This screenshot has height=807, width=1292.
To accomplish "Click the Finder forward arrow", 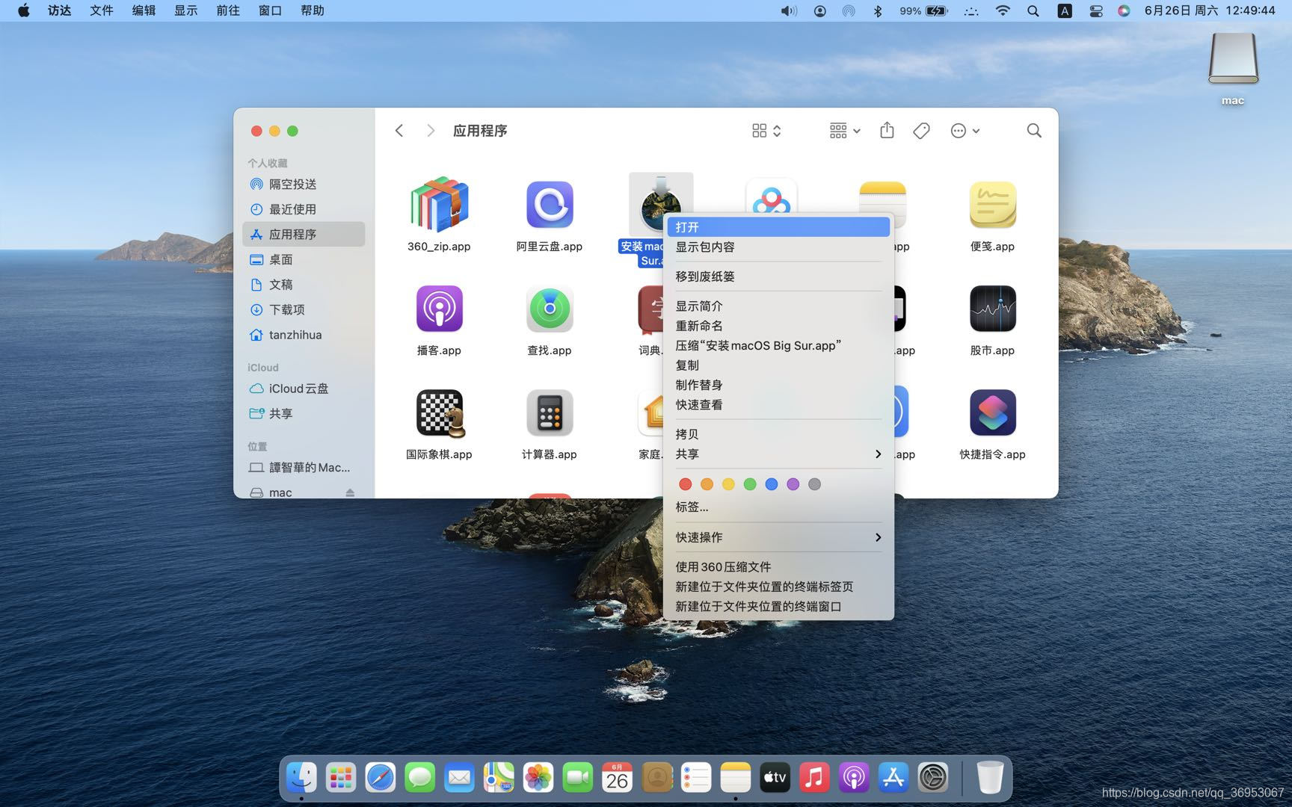I will click(430, 131).
